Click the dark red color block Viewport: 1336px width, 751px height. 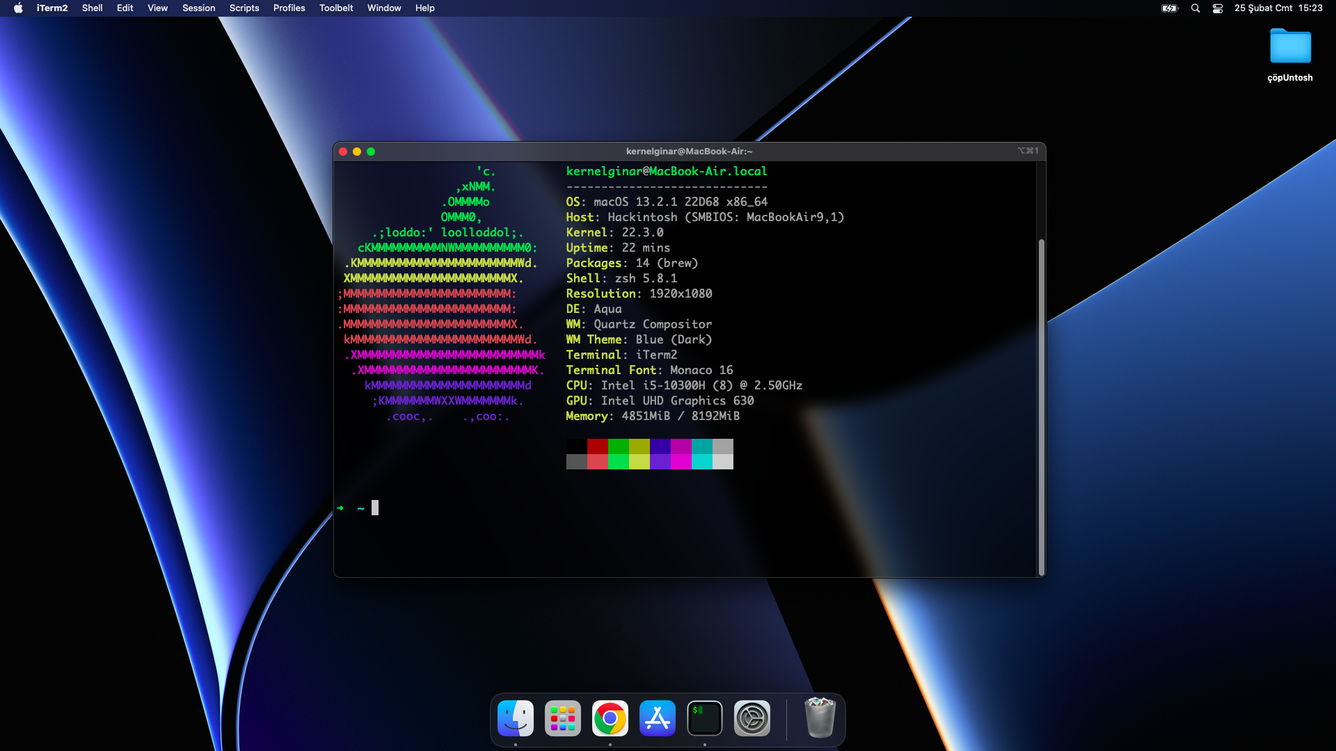597,446
